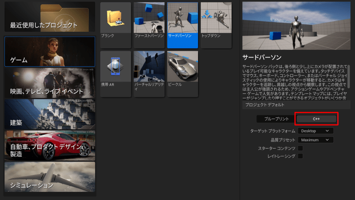This screenshot has width=355, height=200.
Task: Click the プロジェクト デフォルト section header
Action: click(296, 105)
